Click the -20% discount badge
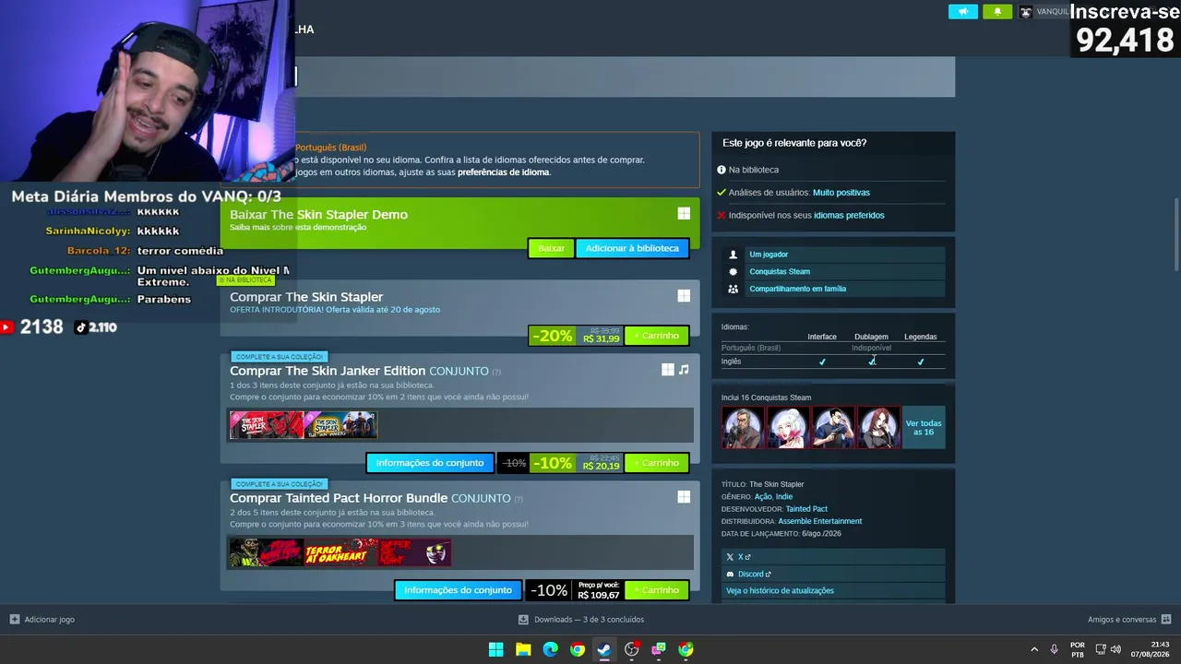The height and width of the screenshot is (664, 1181). pyautogui.click(x=553, y=336)
